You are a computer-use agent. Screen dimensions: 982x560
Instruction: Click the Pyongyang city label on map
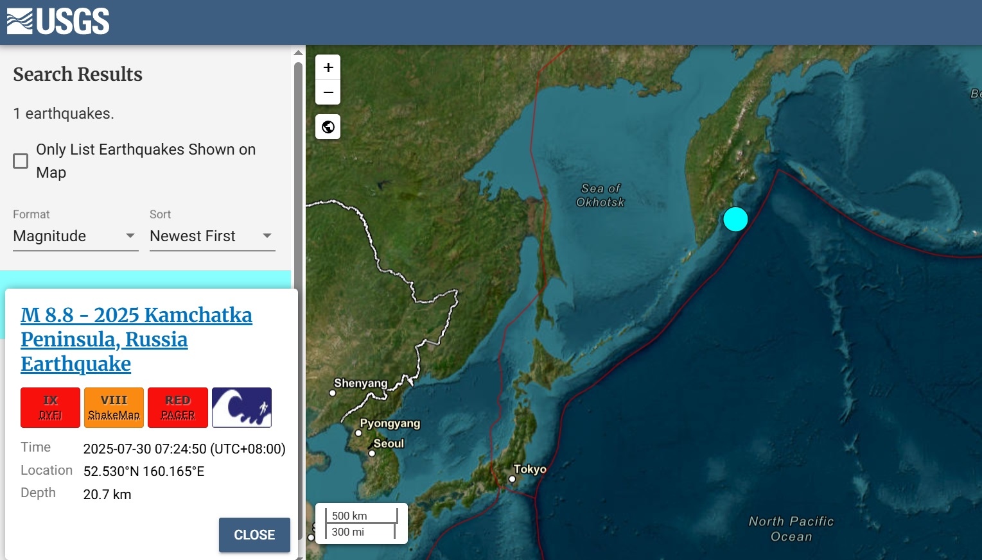click(390, 423)
